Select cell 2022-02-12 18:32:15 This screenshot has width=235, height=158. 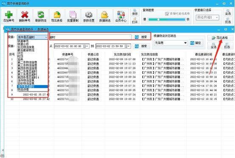click(x=204, y=99)
